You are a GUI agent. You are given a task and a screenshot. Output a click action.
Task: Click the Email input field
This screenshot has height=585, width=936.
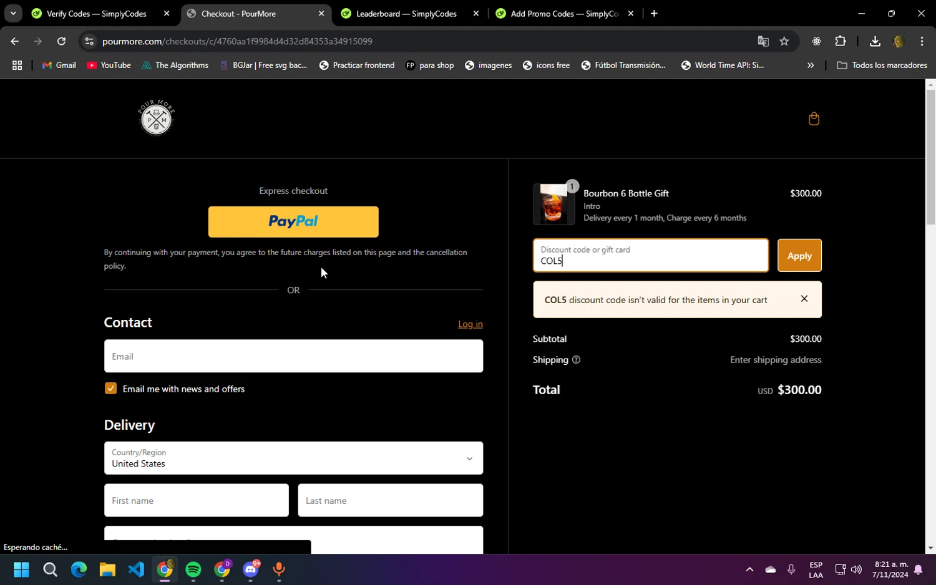tap(293, 356)
